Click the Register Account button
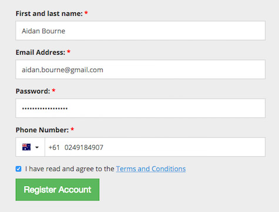 58,190
